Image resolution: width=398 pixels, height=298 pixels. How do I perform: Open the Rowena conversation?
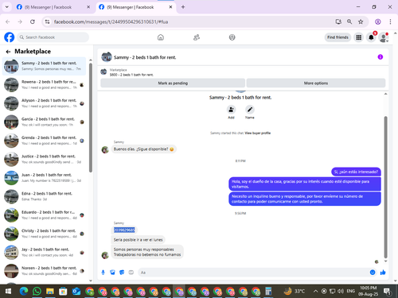45,85
